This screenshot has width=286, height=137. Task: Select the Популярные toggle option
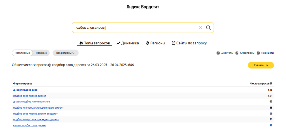coord(22,53)
